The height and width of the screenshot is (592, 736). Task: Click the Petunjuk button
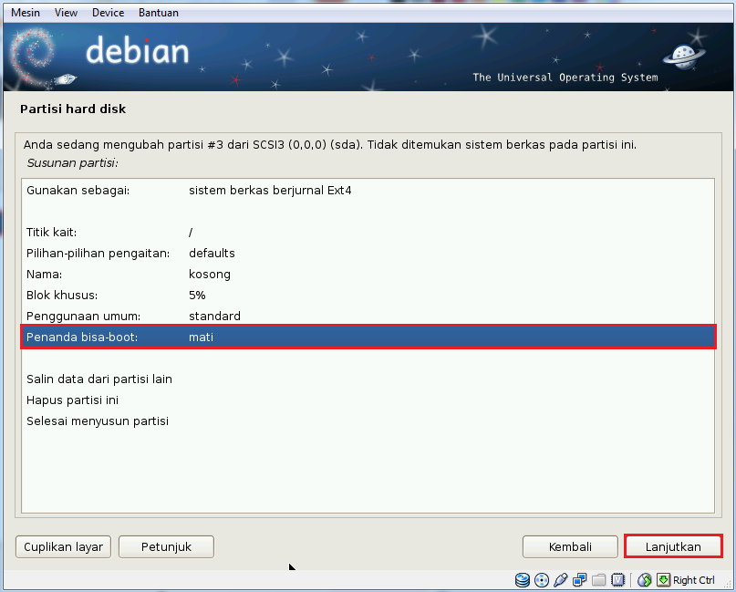pos(166,546)
